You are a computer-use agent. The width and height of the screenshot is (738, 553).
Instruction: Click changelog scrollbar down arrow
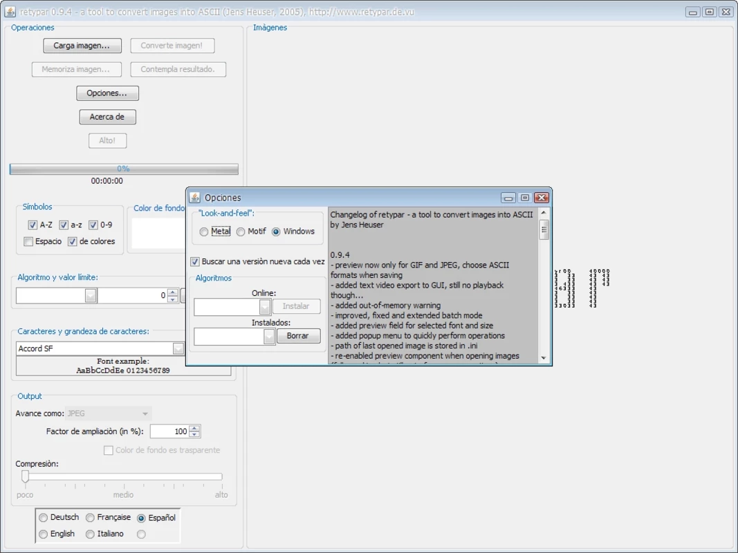point(544,358)
